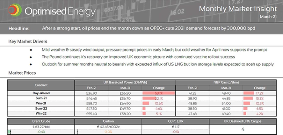
Task: Click the UK Destined LNG Cargos value 4
Action: point(243,129)
